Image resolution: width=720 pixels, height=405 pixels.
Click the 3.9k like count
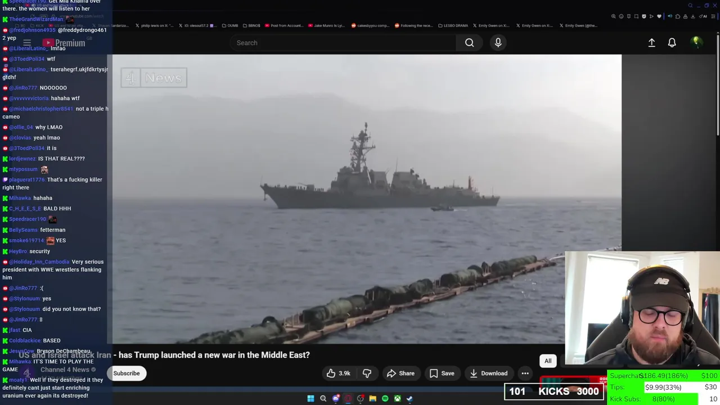344,373
